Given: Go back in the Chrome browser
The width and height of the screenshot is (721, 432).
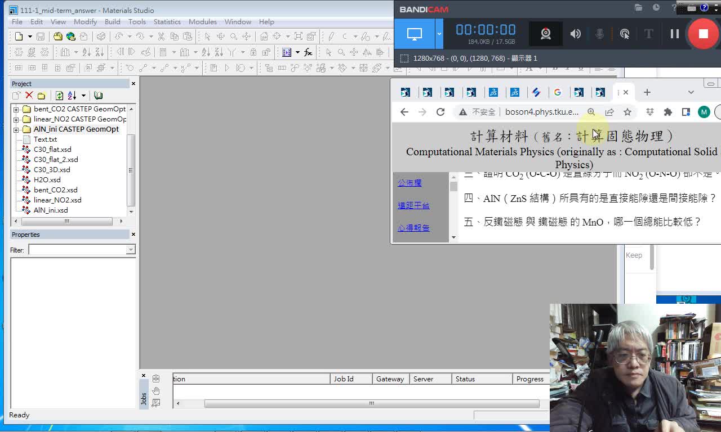Looking at the screenshot, I should 404,112.
